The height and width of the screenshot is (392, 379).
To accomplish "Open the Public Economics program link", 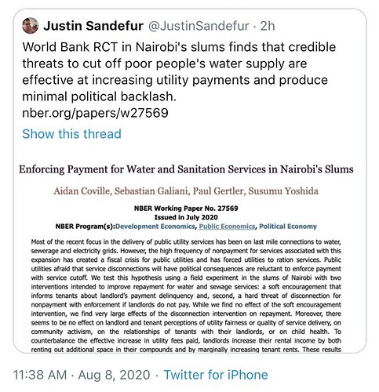I will [227, 227].
